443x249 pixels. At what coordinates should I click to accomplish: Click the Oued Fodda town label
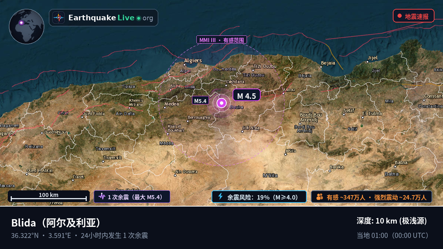[x=93, y=114]
